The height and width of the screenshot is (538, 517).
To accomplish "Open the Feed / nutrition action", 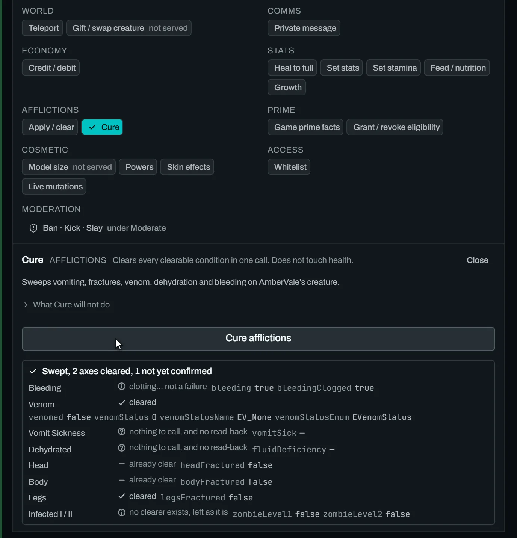I will (x=457, y=68).
